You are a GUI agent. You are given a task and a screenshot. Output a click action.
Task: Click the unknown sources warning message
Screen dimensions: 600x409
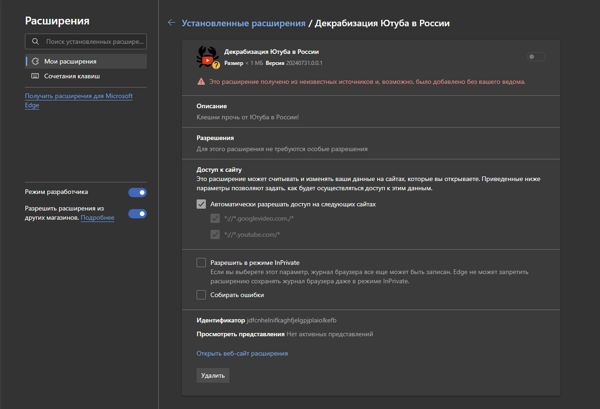coord(368,82)
